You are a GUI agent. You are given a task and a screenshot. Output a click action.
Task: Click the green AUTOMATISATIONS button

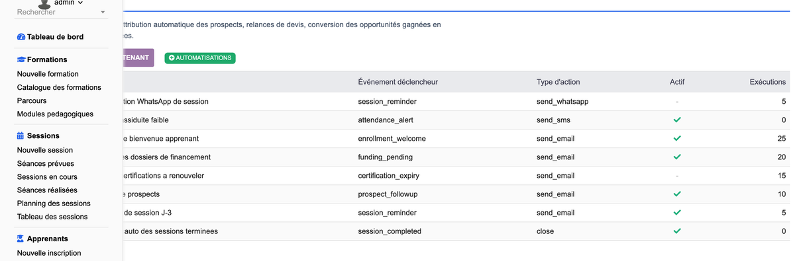pyautogui.click(x=200, y=58)
